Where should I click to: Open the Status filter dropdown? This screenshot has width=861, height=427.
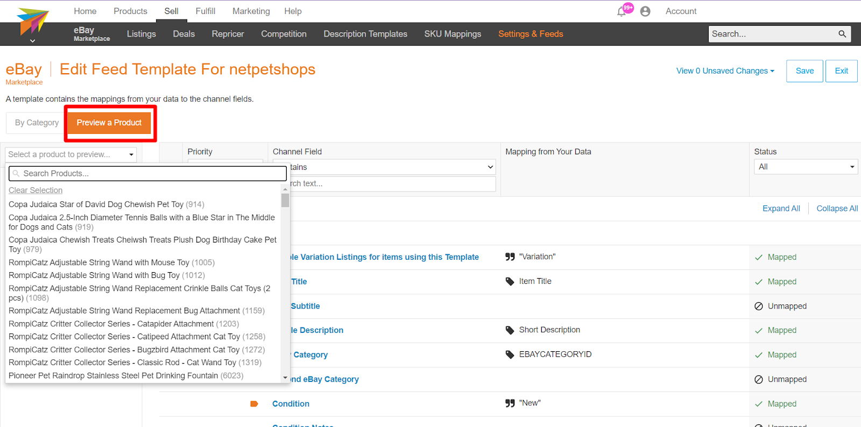click(x=806, y=167)
